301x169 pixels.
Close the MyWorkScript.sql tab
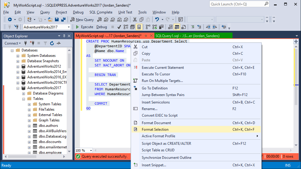151,36
